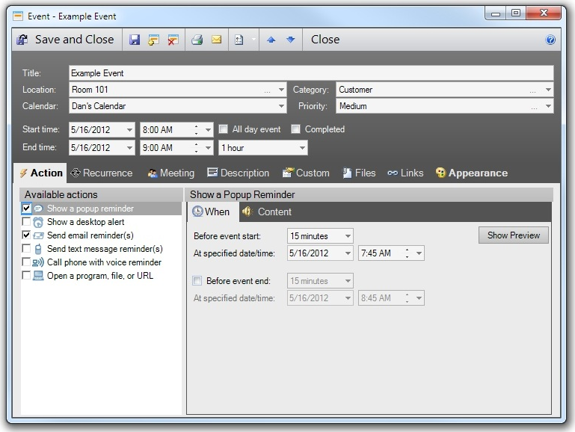Expand the Calendar dropdown

[x=281, y=106]
